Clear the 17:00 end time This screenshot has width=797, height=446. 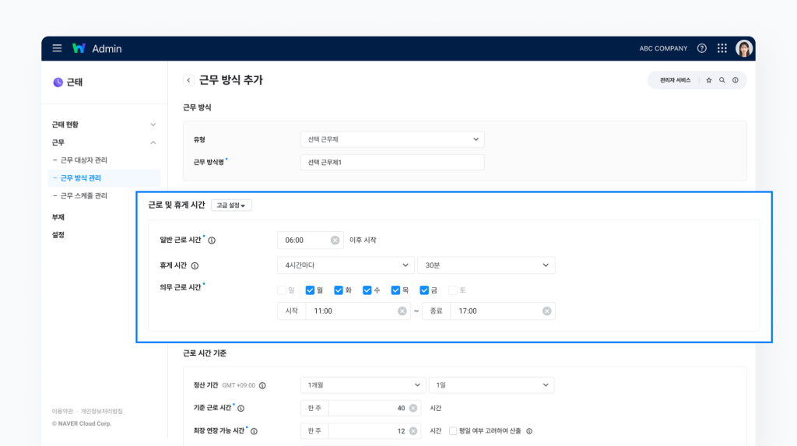point(547,311)
